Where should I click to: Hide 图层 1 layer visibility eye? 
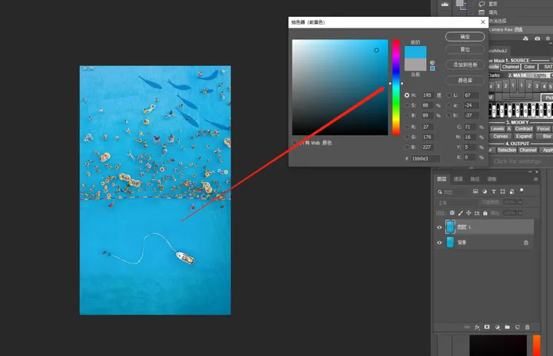point(439,227)
